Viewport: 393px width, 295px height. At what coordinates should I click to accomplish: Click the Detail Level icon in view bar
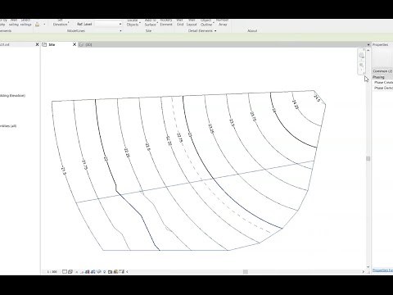click(x=65, y=272)
